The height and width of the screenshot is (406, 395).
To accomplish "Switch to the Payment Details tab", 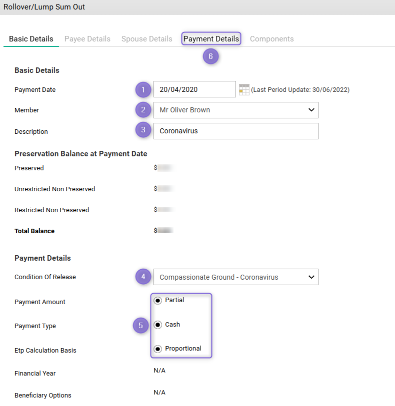I will tap(211, 39).
